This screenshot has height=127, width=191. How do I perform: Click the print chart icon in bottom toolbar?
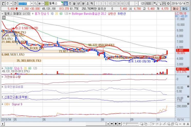pyautogui.click(x=172, y=124)
